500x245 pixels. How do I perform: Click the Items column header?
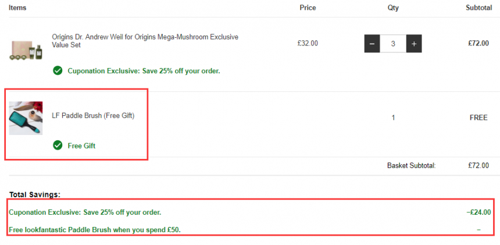[x=17, y=8]
